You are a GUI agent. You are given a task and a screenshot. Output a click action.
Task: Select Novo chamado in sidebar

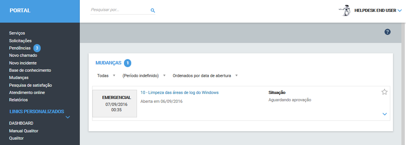[23, 55]
